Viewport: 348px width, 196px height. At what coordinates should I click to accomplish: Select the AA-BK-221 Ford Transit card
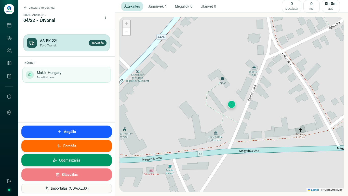tap(66, 43)
